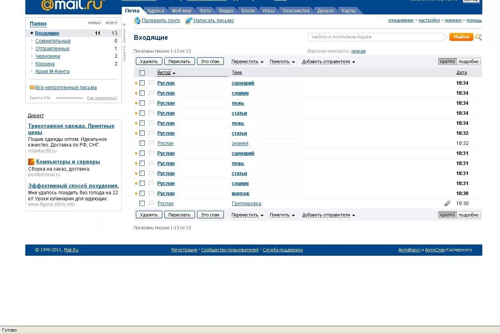Open the Знакомства tab
Viewport: 500px width, 334px height.
296,11
